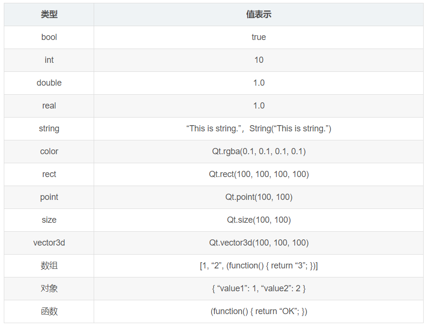This screenshot has width=427, height=326.
Task: Click the 值表示 column header
Action: click(259, 14)
